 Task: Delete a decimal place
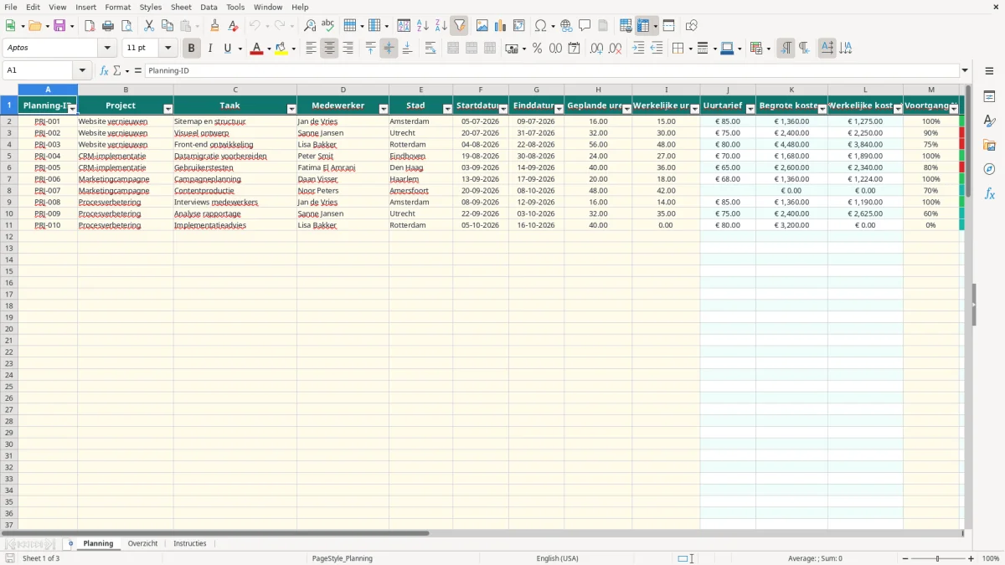tap(615, 49)
